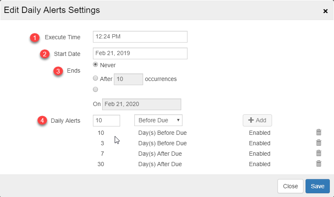Viewport: 334px width, 197px height.
Task: Click the Enabled status of 30-day alert
Action: [259, 164]
